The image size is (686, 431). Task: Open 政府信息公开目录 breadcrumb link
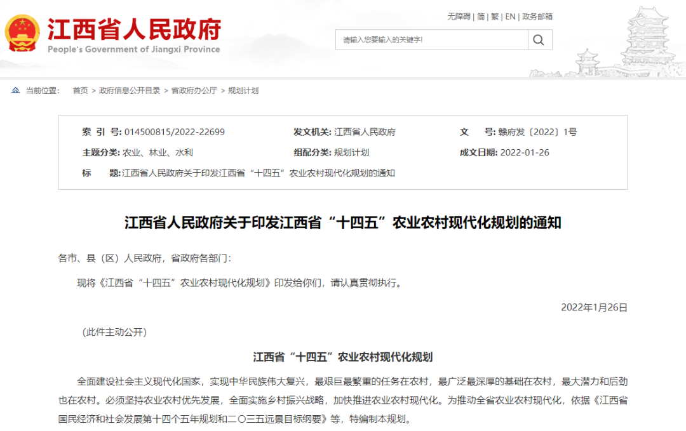[x=130, y=91]
